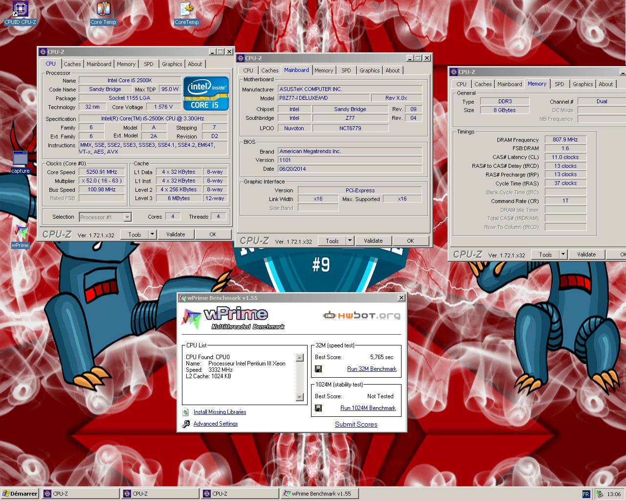The image size is (626, 501).
Task: Click OK in Mainboard window
Action: click(410, 241)
